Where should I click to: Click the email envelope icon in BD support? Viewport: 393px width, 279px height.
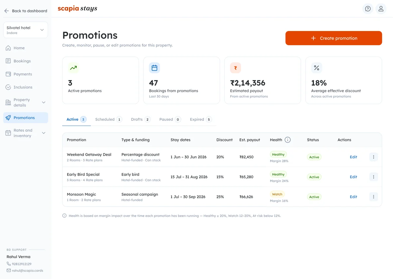pos(9,270)
